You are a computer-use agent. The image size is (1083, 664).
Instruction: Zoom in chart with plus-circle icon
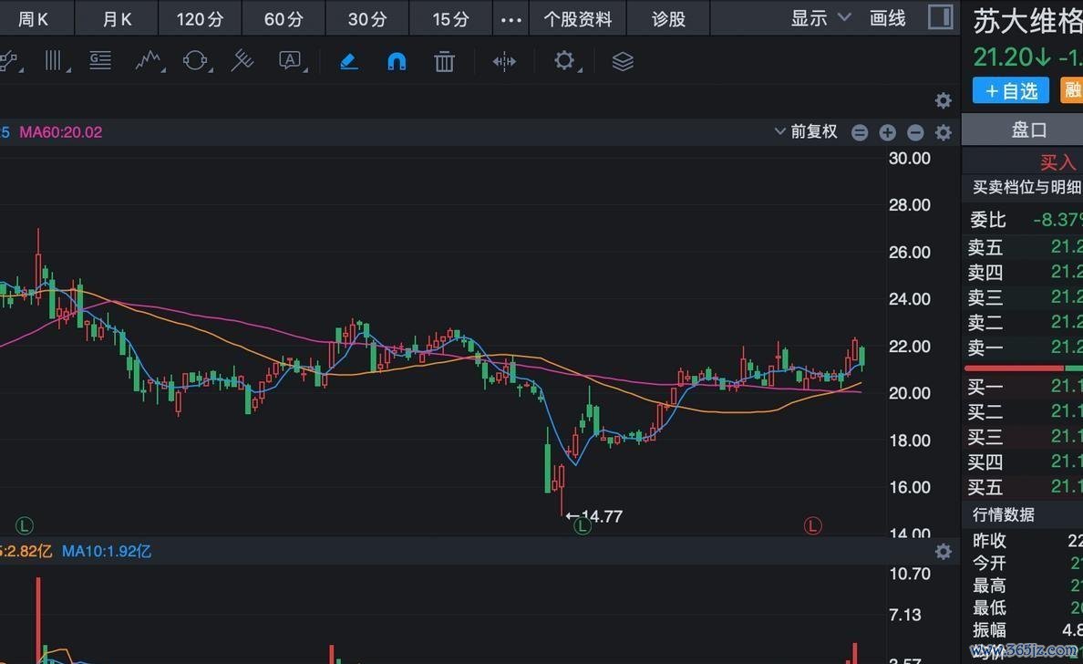(x=888, y=132)
